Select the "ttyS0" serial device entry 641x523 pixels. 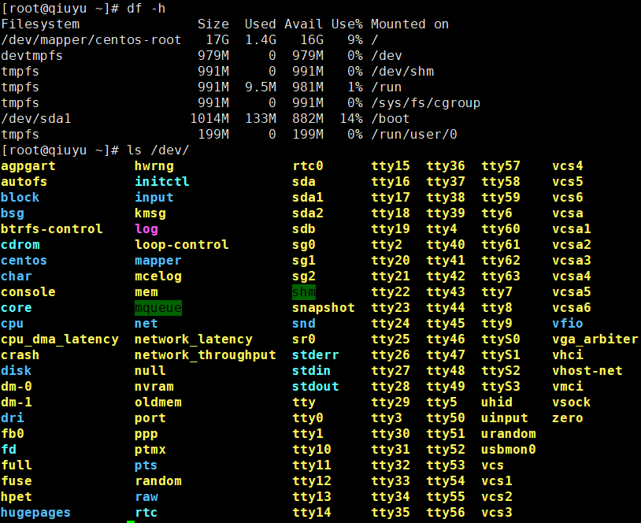[501, 339]
